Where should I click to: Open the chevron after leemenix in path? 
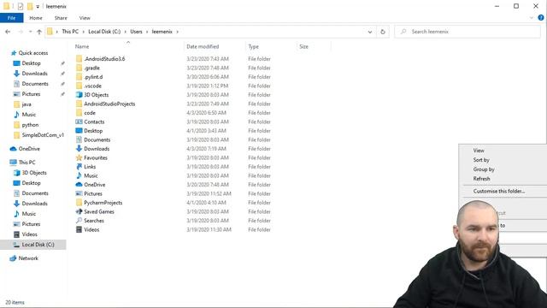coord(178,32)
